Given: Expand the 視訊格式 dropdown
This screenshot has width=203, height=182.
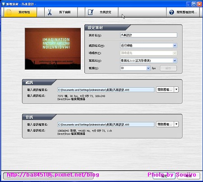Looking at the screenshot, I should tap(175, 46).
